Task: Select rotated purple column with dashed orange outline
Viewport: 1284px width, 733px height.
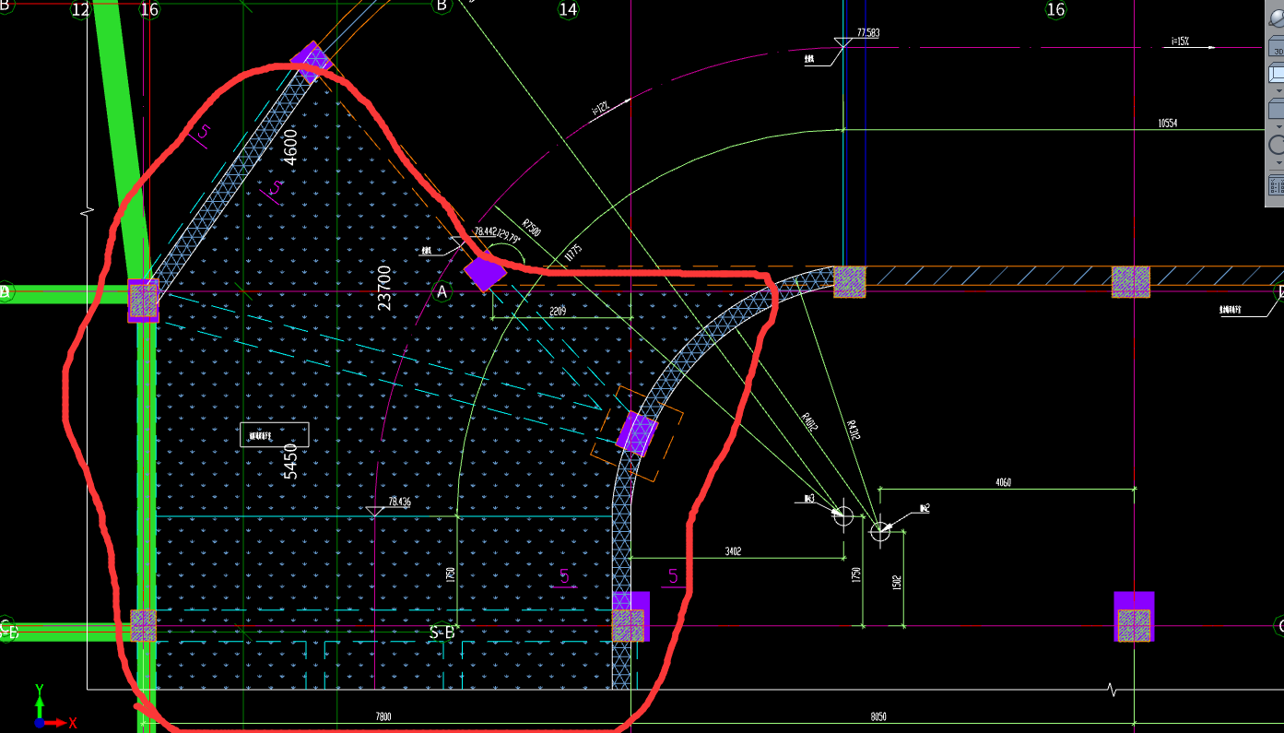Action: pyautogui.click(x=637, y=433)
